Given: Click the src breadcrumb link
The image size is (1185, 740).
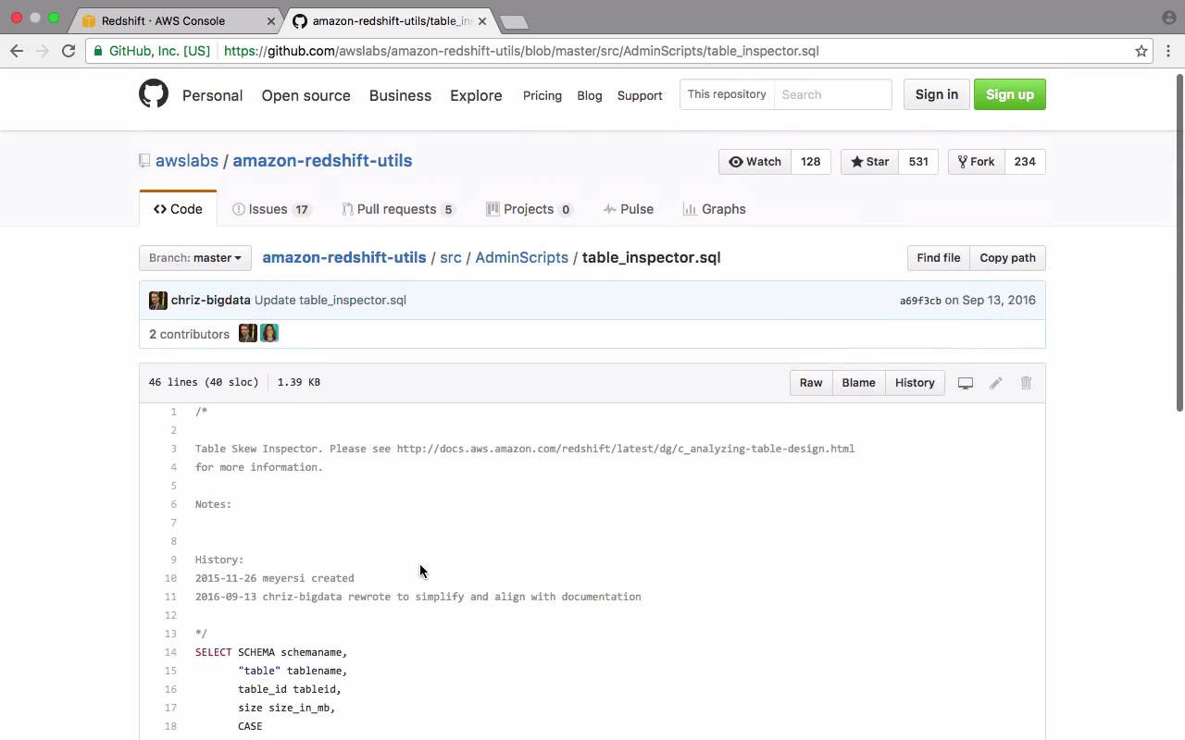Looking at the screenshot, I should tap(451, 258).
